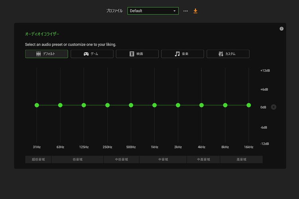
Task: Click the 高音域 frequency range label
Action: point(241,160)
